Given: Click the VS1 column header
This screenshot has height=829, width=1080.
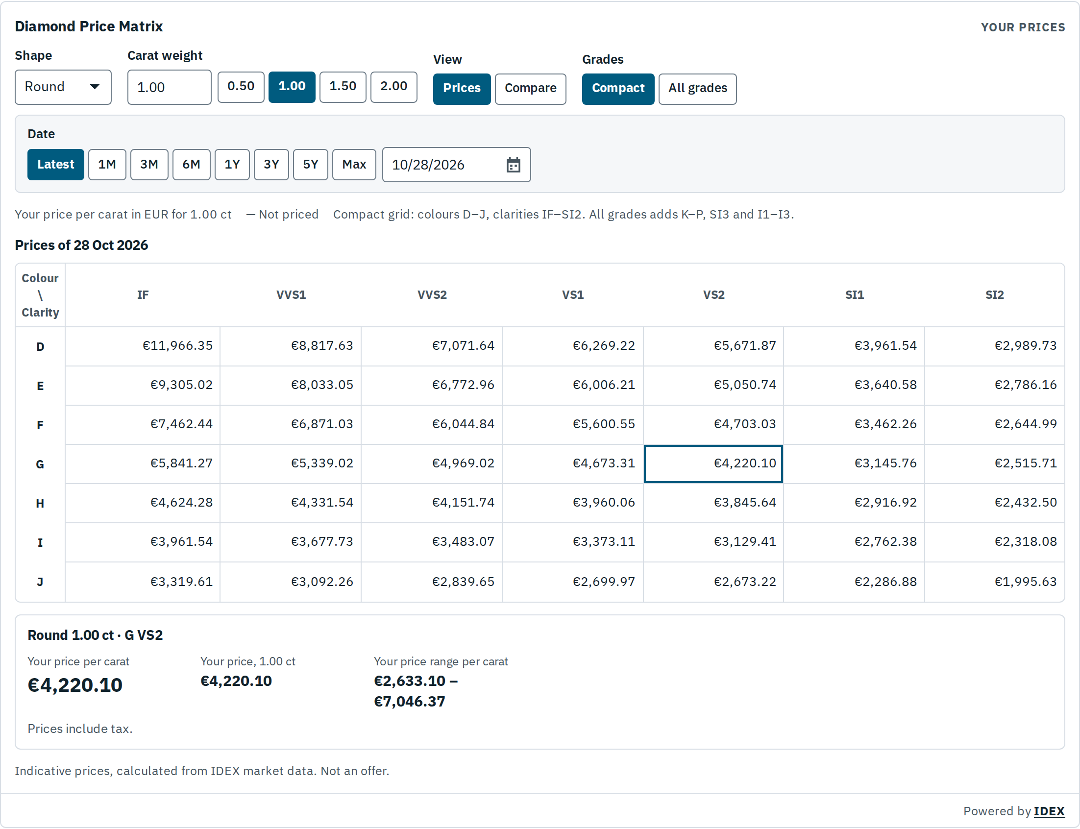Looking at the screenshot, I should click(573, 294).
